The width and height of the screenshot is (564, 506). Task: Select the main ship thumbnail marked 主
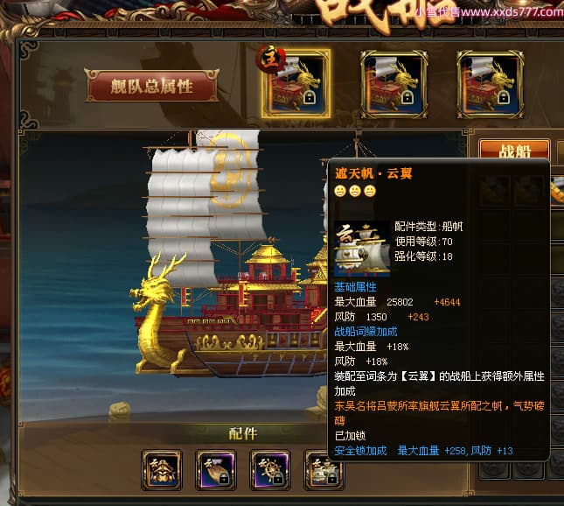pyautogui.click(x=296, y=83)
